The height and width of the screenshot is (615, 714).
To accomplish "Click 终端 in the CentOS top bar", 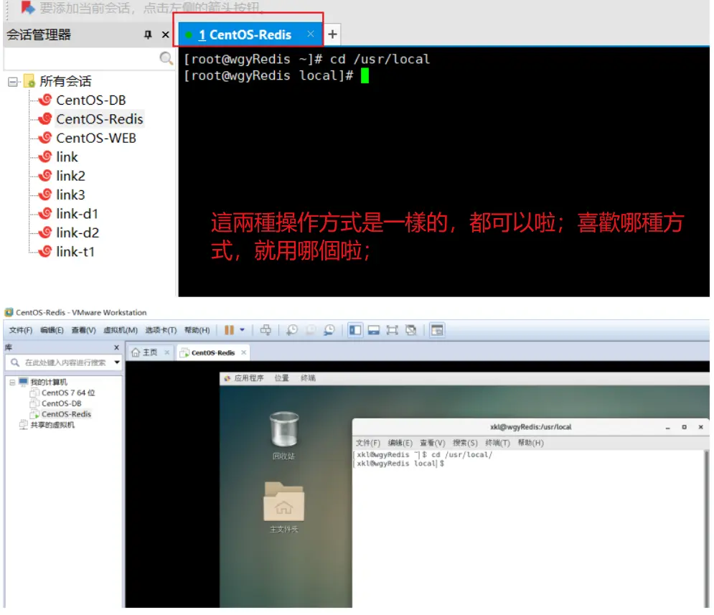I will coord(308,378).
